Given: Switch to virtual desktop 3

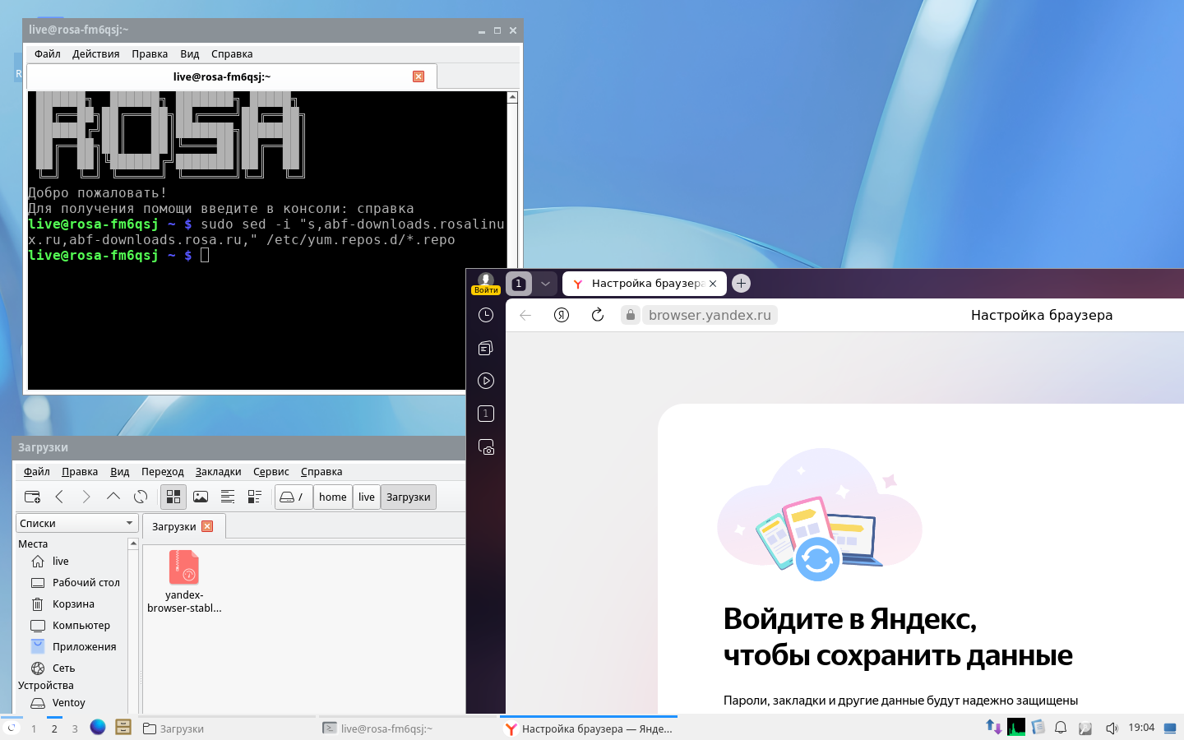Looking at the screenshot, I should click(x=75, y=728).
